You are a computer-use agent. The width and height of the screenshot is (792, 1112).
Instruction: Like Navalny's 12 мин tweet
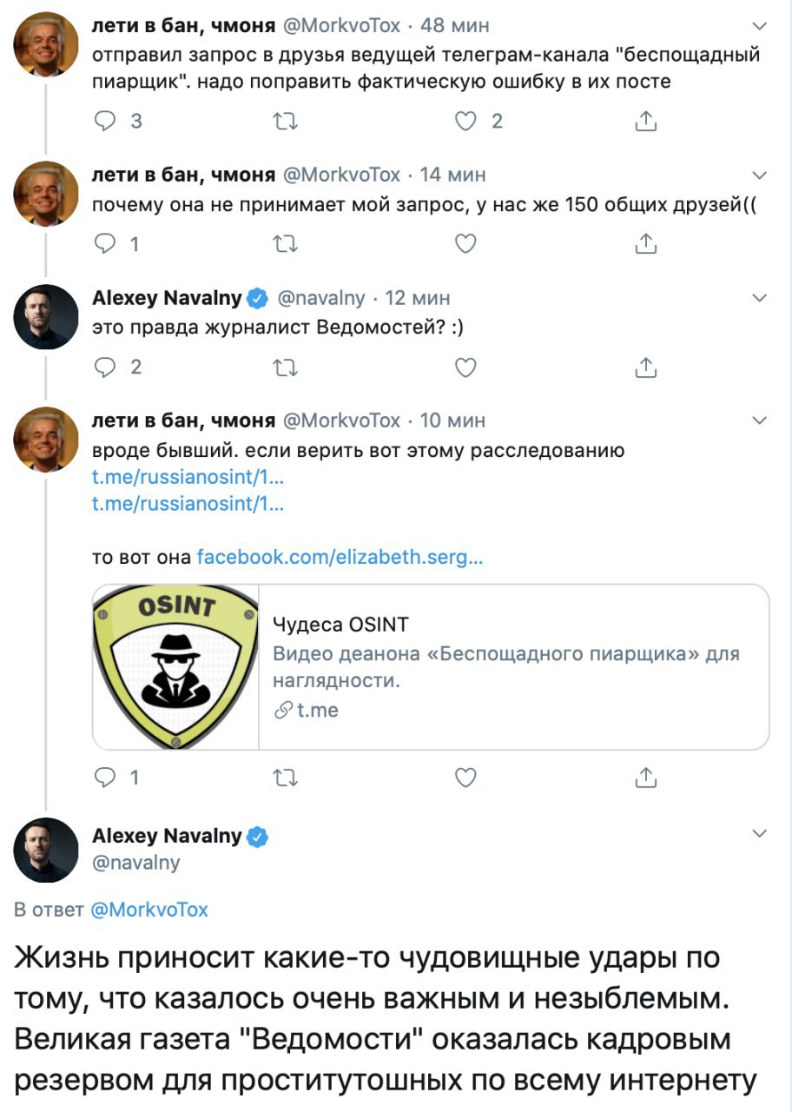(466, 367)
